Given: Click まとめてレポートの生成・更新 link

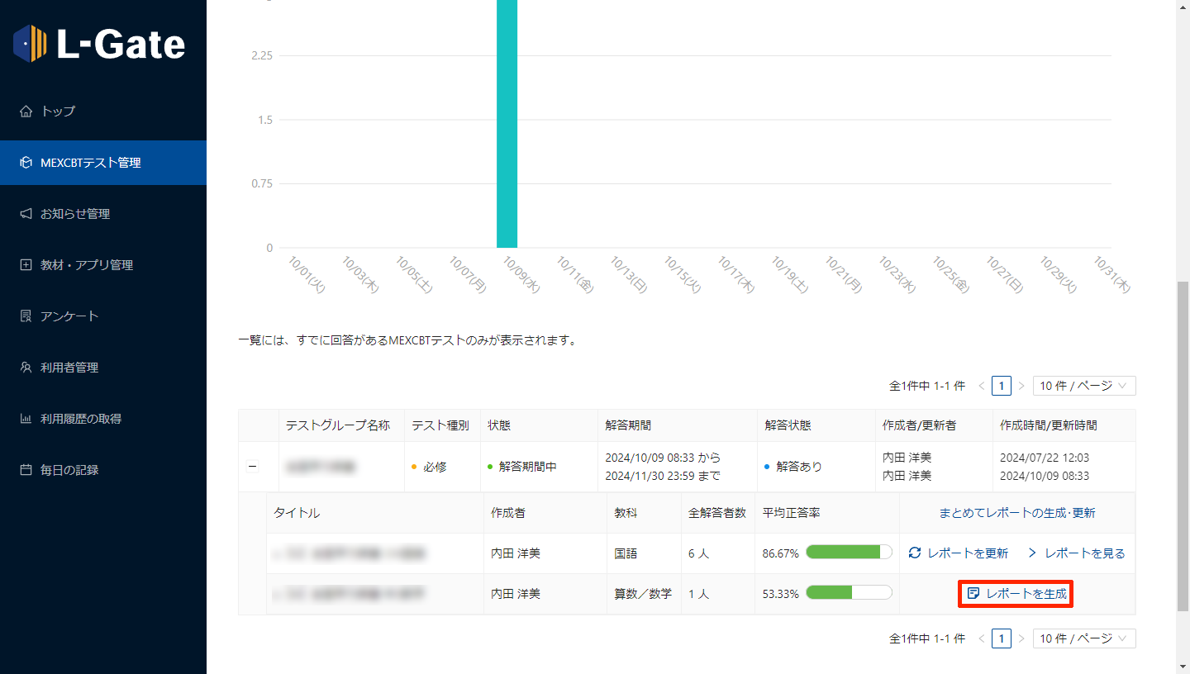Looking at the screenshot, I should (x=1016, y=513).
